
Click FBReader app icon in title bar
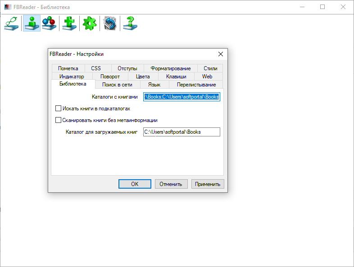8,7
